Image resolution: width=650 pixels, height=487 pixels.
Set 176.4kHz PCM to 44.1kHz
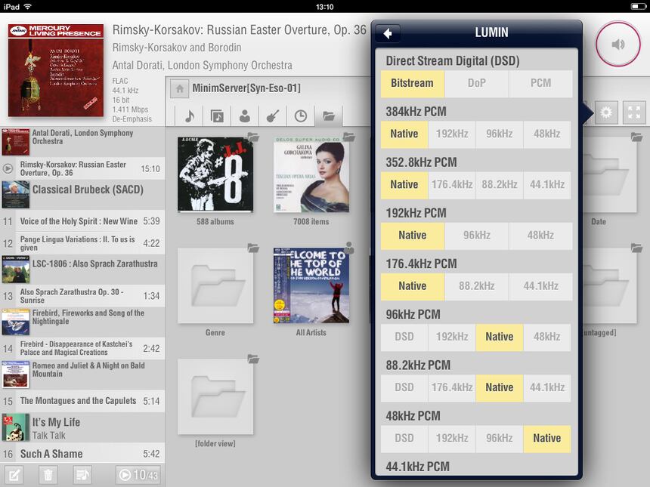tap(540, 286)
